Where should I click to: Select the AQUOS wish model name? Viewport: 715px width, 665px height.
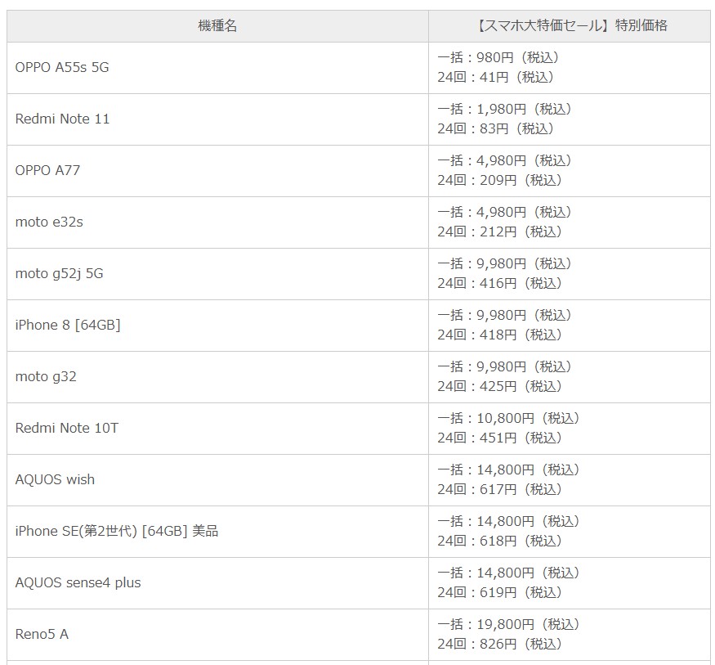tap(55, 479)
